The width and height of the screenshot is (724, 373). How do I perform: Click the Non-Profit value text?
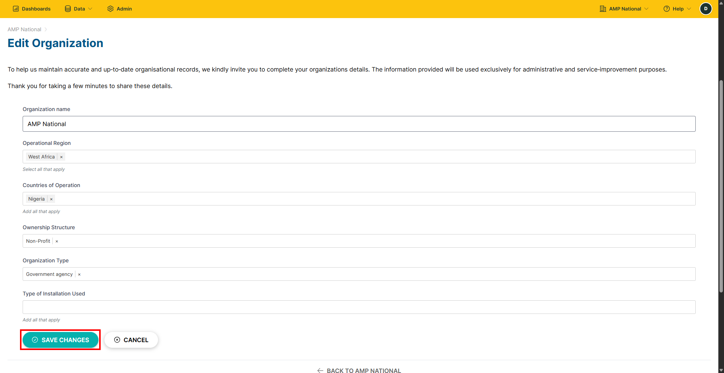tap(38, 241)
